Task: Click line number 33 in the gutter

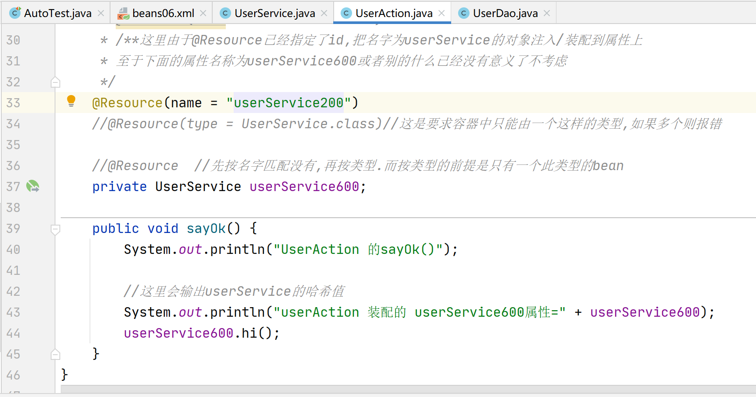Action: (x=13, y=103)
